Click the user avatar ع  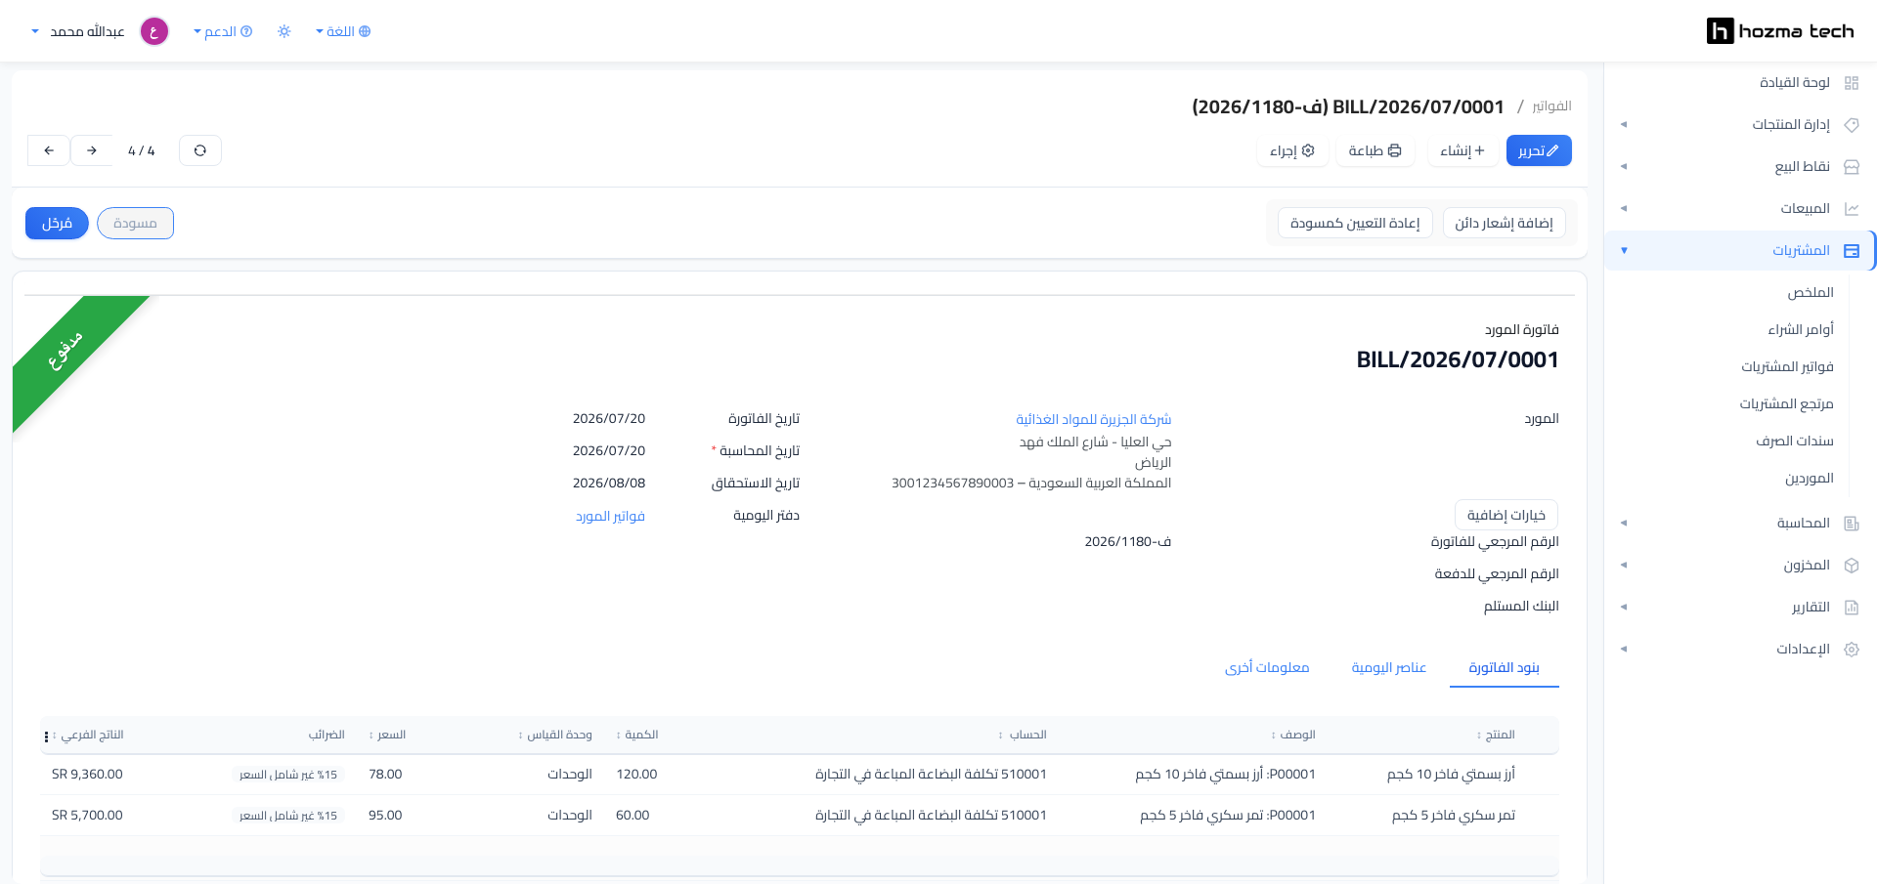[x=154, y=31]
